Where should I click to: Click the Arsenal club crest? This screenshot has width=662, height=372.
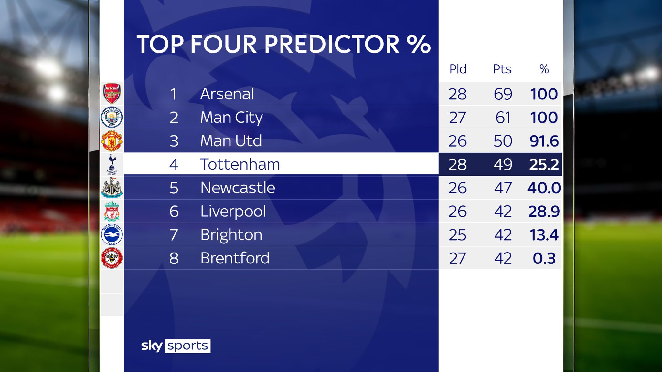[112, 93]
